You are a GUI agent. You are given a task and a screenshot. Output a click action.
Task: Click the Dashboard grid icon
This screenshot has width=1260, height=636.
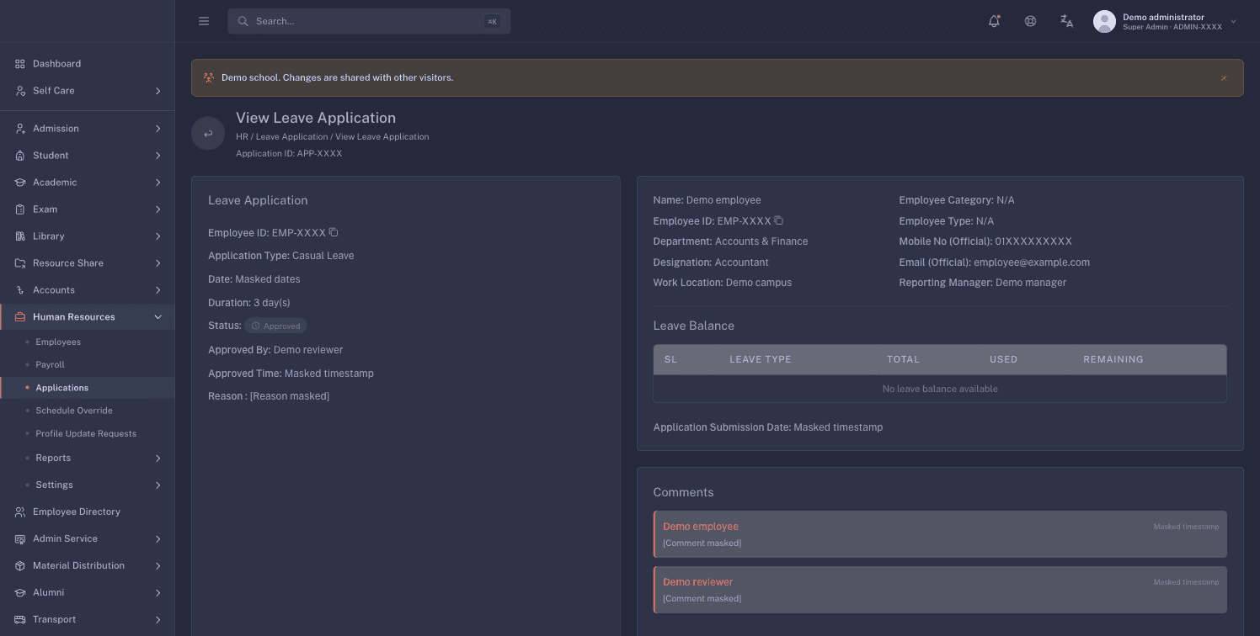(20, 64)
